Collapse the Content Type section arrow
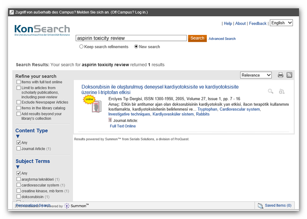The height and width of the screenshot is (219, 307). click(x=17, y=137)
